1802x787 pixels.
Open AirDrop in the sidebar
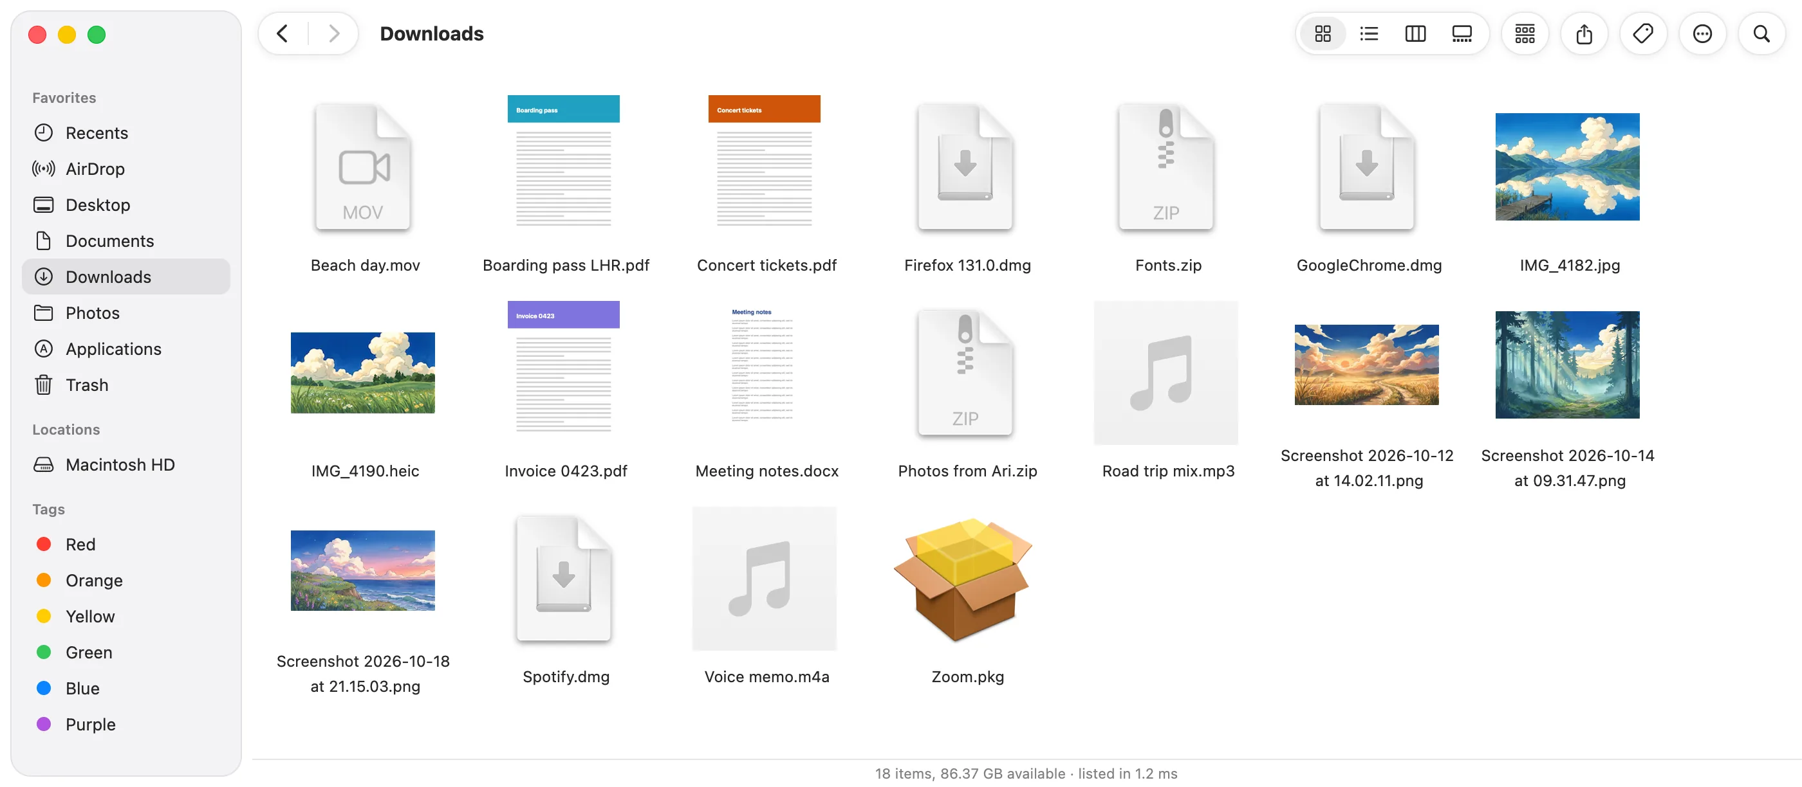[126, 168]
